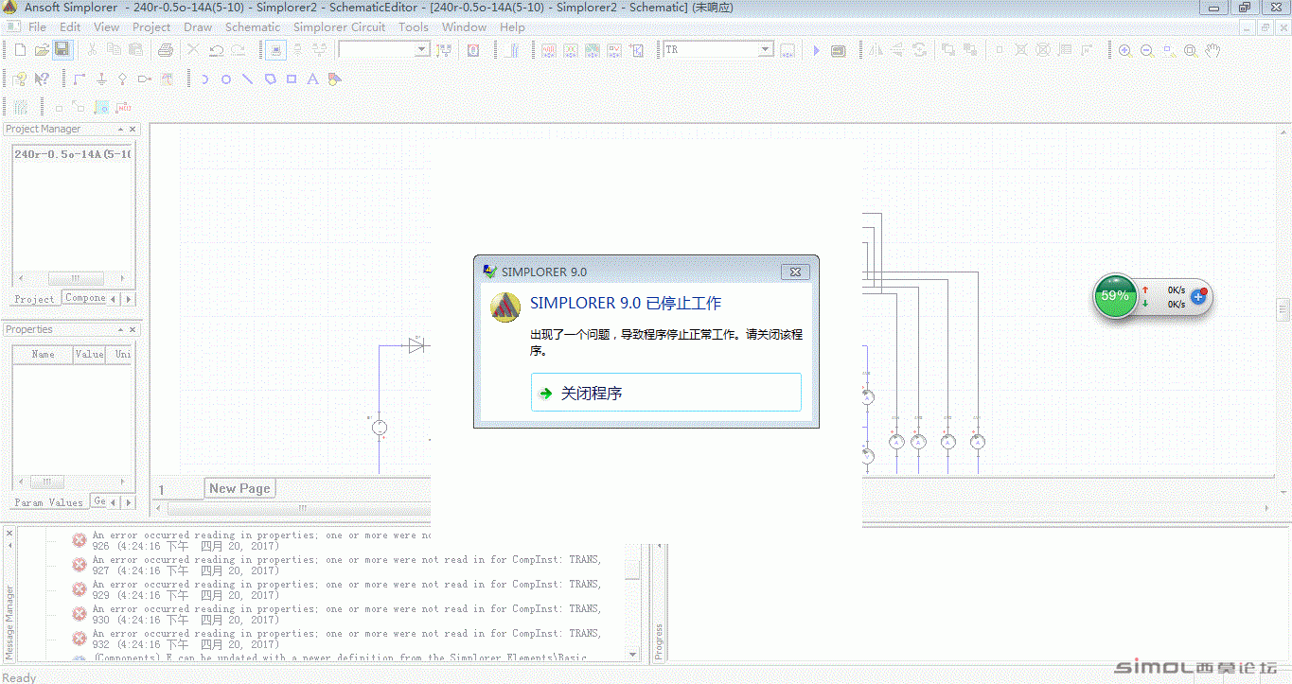Viewport: 1292px width, 684px height.
Task: Select the arc drawing tool
Action: [x=204, y=79]
